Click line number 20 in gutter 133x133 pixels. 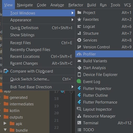click(x=56, y=113)
